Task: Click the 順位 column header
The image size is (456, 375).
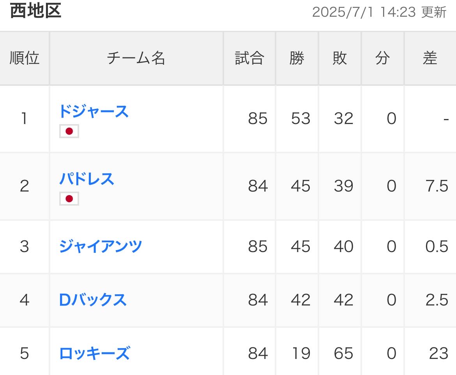Action: (25, 58)
